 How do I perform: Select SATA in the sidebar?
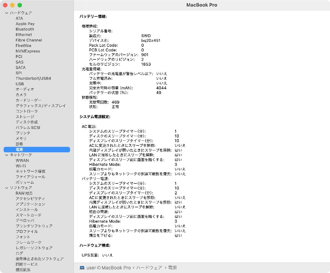[21, 68]
